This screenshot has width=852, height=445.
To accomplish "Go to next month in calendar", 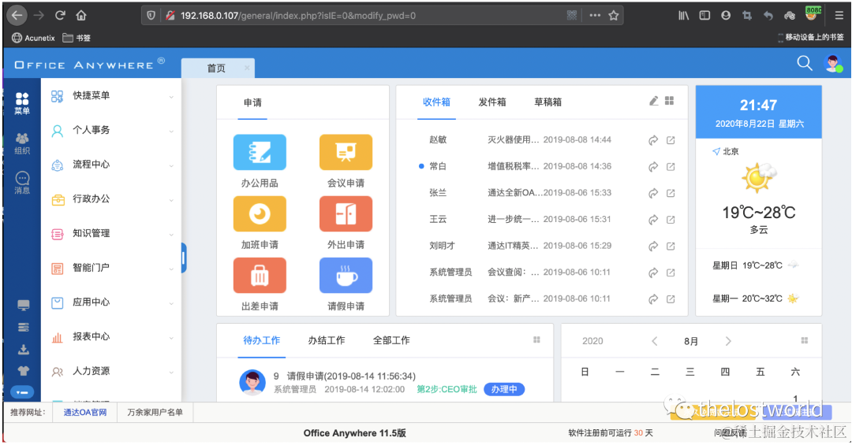I will point(728,341).
